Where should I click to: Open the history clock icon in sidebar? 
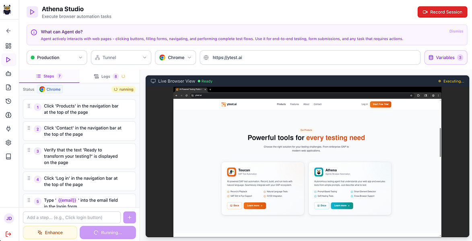pos(8,101)
